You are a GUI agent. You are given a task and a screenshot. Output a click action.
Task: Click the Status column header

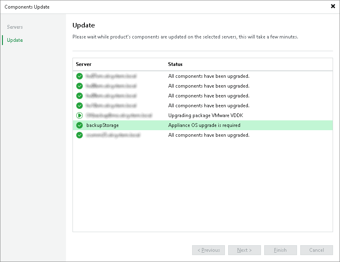175,64
